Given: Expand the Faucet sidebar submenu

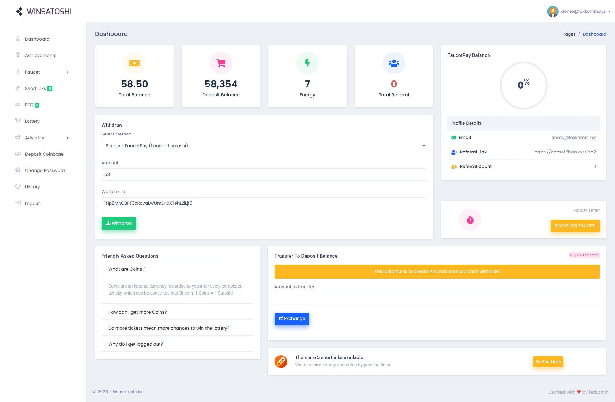Looking at the screenshot, I should (42, 72).
